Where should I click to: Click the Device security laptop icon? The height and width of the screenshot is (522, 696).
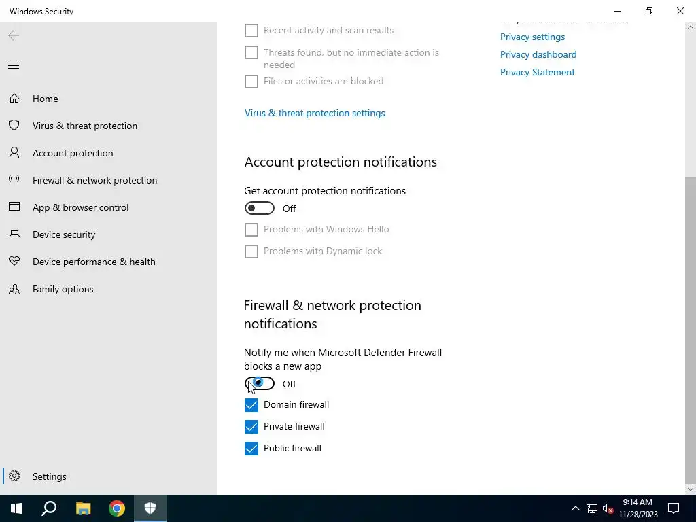click(x=14, y=234)
